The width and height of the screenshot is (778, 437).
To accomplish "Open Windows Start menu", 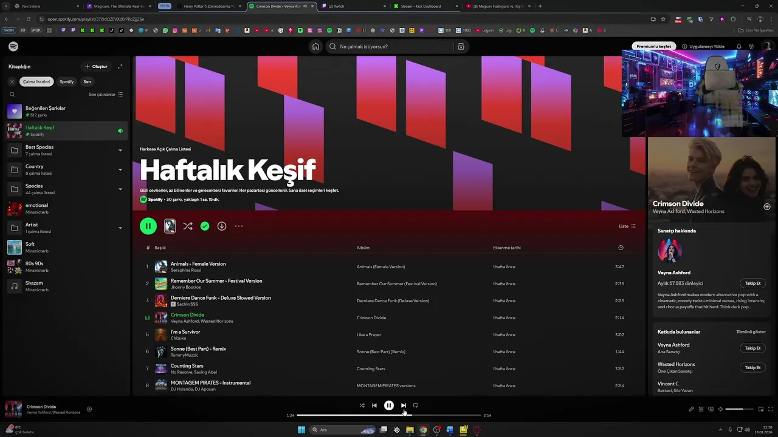I will pos(301,430).
